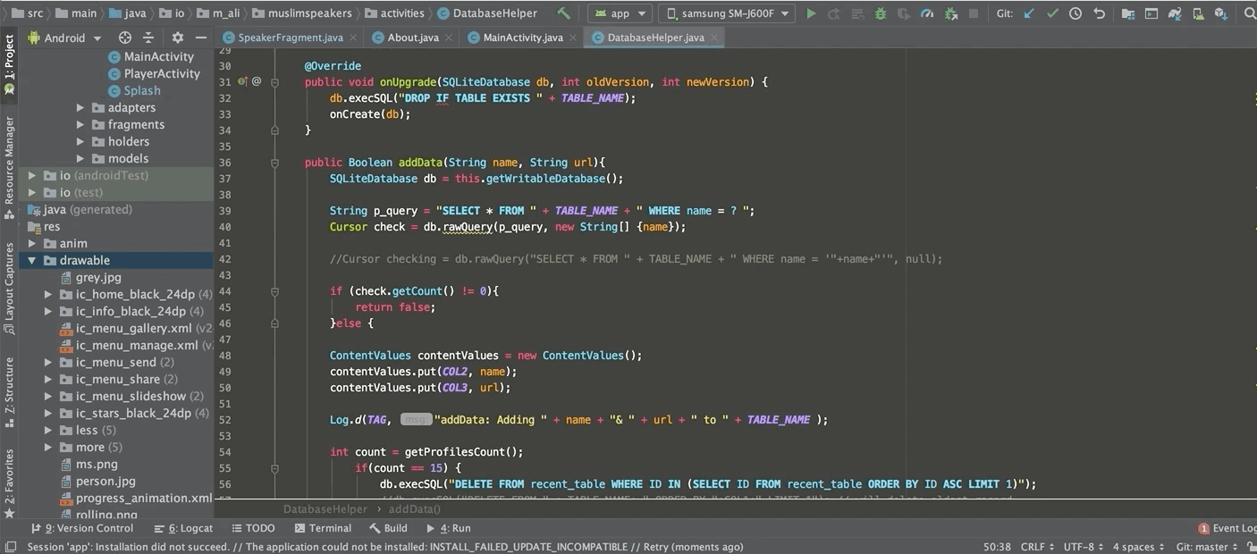Open the Event Log red badge icon
The height and width of the screenshot is (554, 1257).
pyautogui.click(x=1204, y=528)
